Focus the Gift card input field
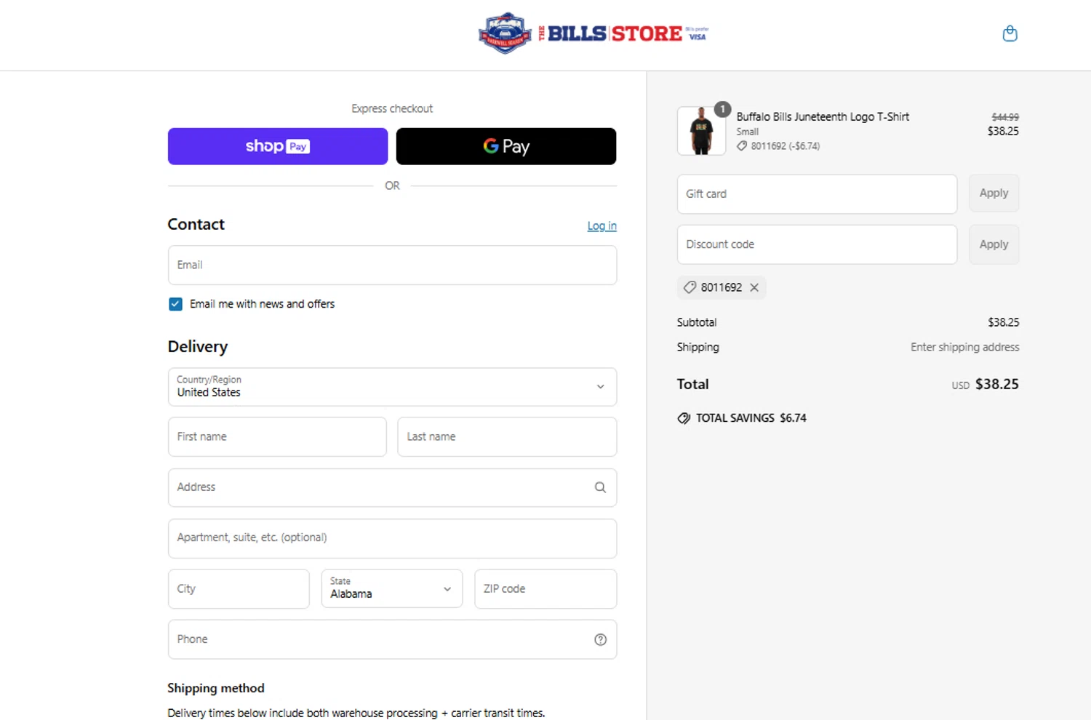Screen dimensions: 1091x720 pyautogui.click(x=817, y=194)
